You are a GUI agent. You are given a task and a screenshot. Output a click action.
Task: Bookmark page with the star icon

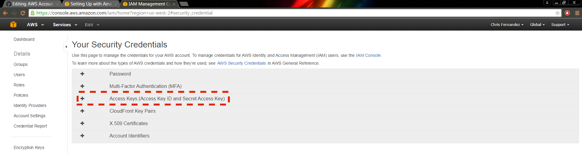pos(557,13)
